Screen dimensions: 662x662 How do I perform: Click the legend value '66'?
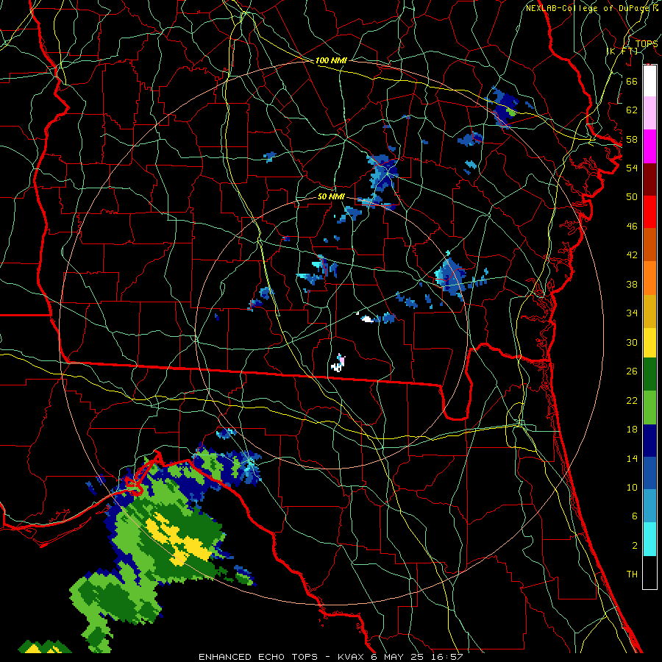[x=632, y=81]
